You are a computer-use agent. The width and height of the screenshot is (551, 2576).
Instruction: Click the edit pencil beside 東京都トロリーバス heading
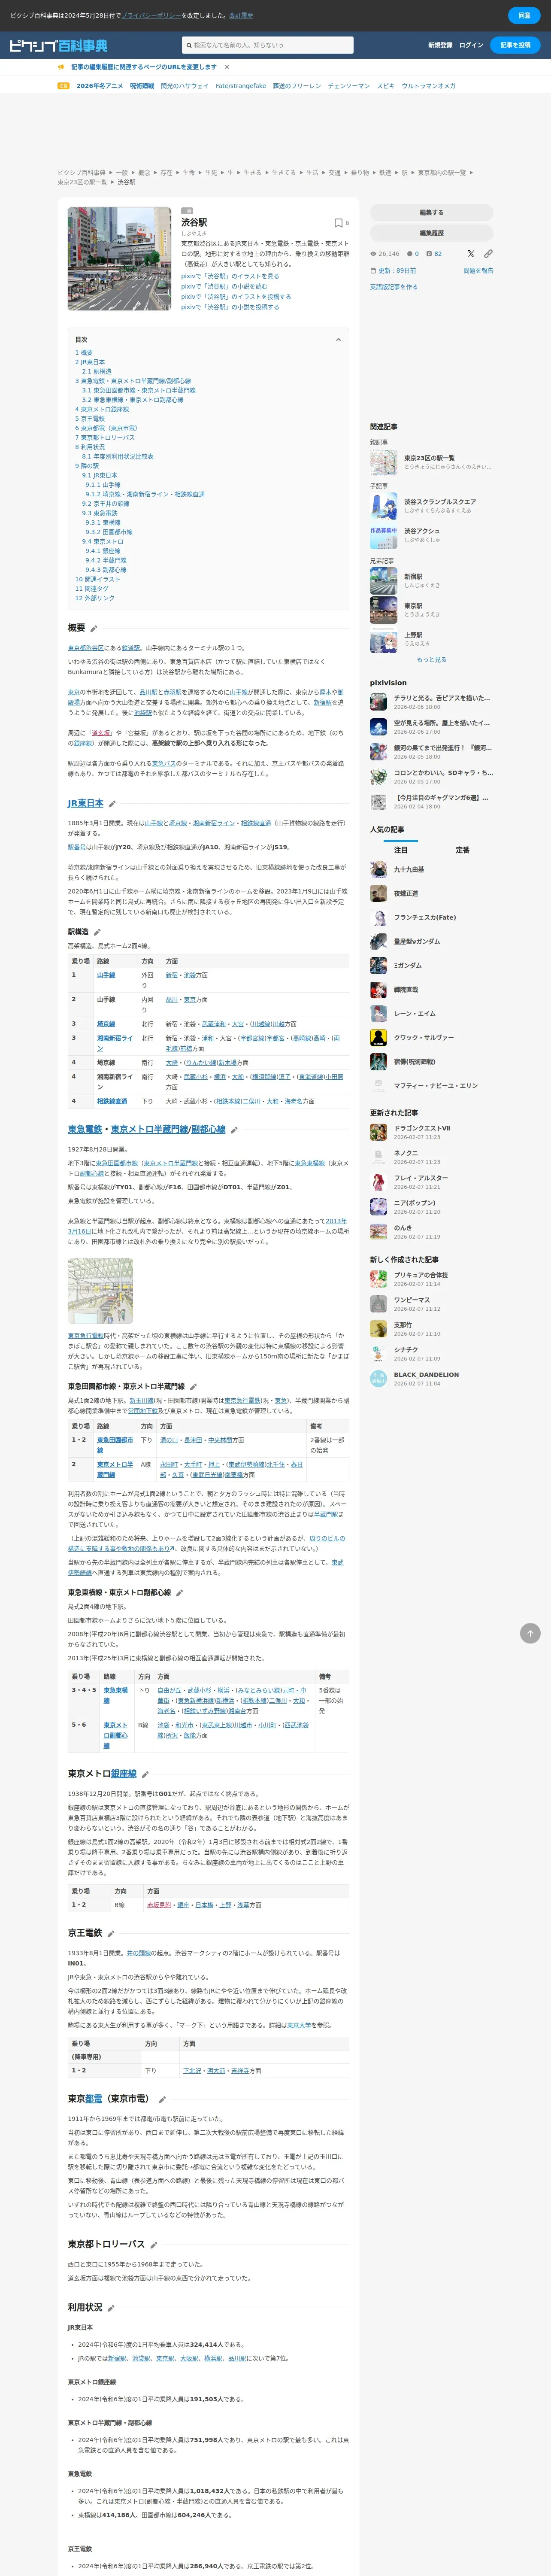[x=153, y=2245]
